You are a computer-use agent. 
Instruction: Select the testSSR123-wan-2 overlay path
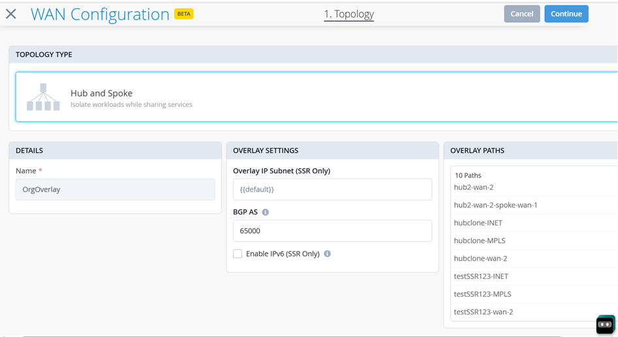point(535,312)
